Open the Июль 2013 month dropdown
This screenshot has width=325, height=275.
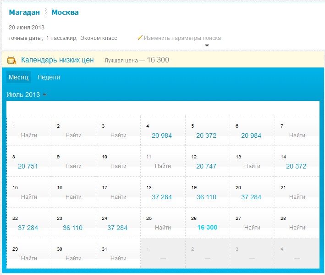[x=27, y=95]
